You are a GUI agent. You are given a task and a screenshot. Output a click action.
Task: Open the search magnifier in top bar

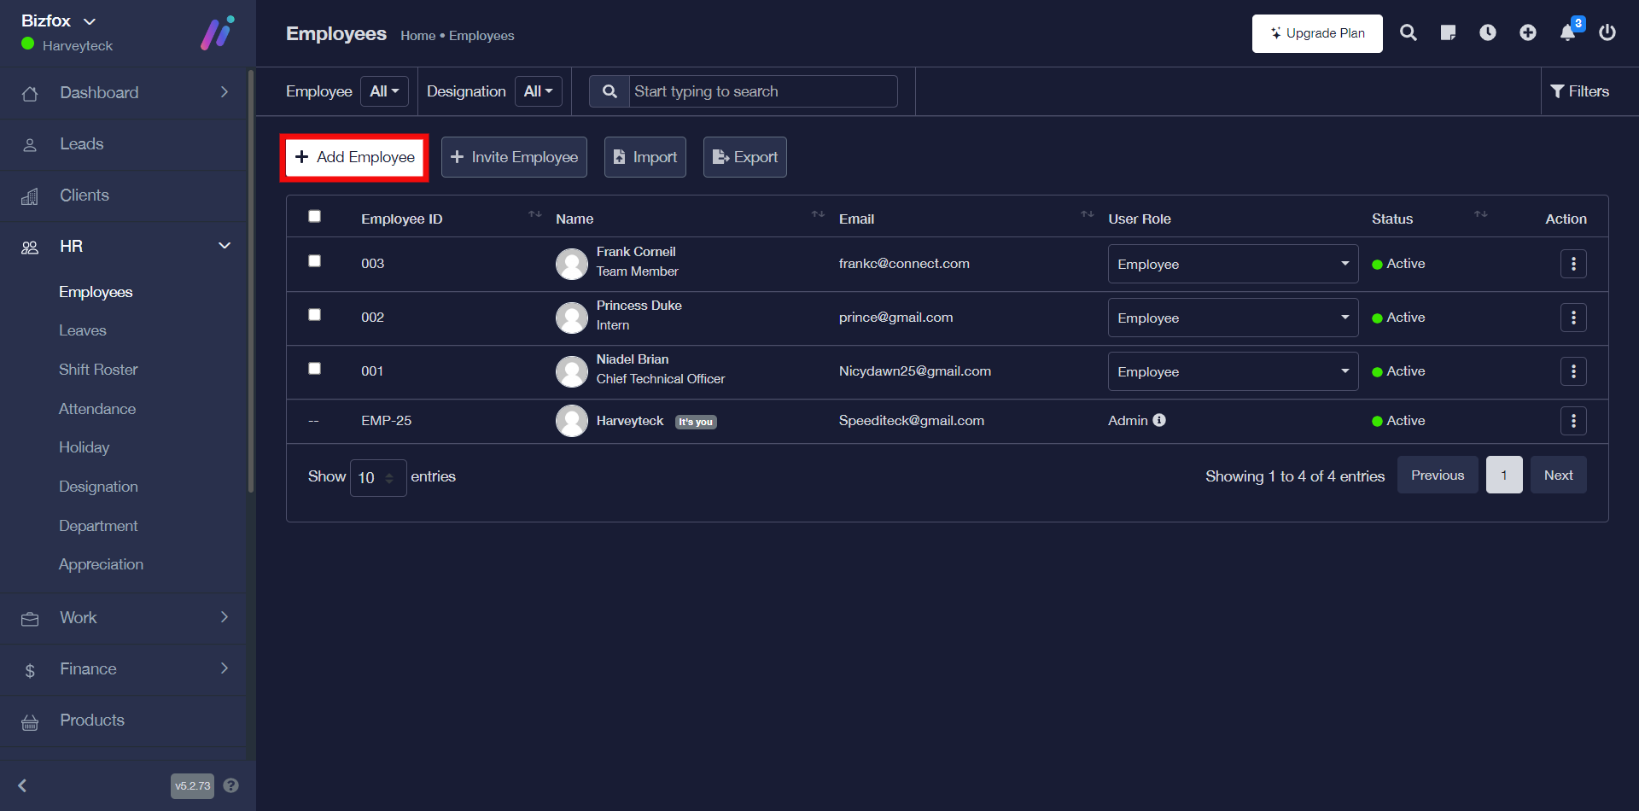click(1409, 33)
